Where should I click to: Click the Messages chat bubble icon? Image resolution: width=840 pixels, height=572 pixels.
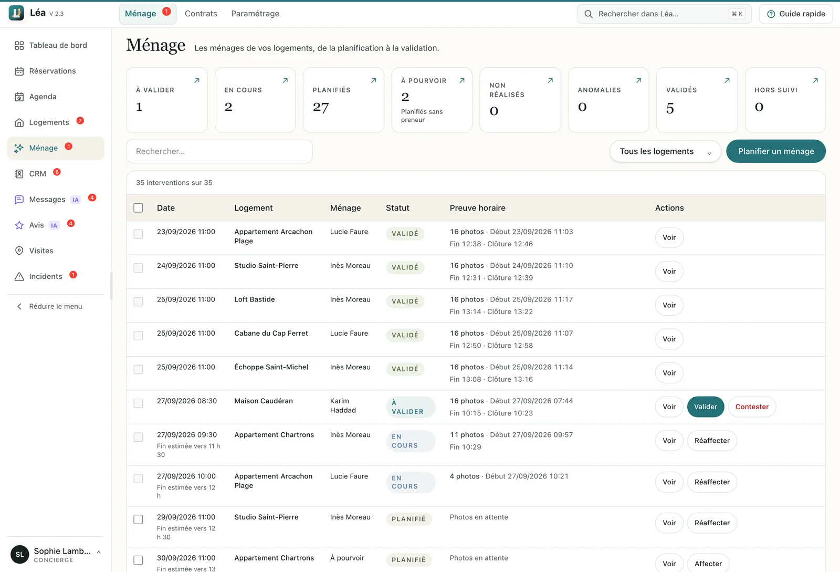click(19, 200)
